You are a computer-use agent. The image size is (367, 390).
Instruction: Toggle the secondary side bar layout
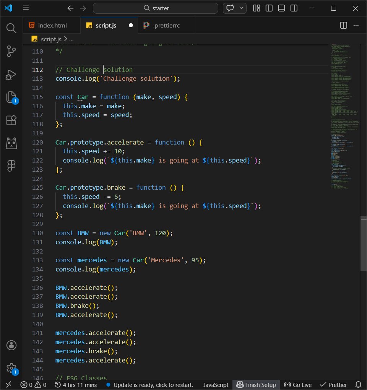294,8
